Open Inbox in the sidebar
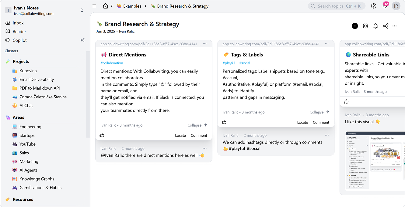 pyautogui.click(x=18, y=23)
